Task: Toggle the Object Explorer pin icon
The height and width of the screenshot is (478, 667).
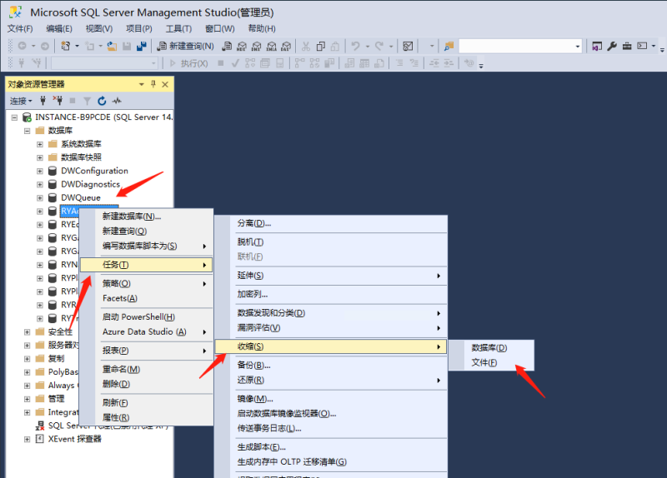Action: [x=153, y=84]
